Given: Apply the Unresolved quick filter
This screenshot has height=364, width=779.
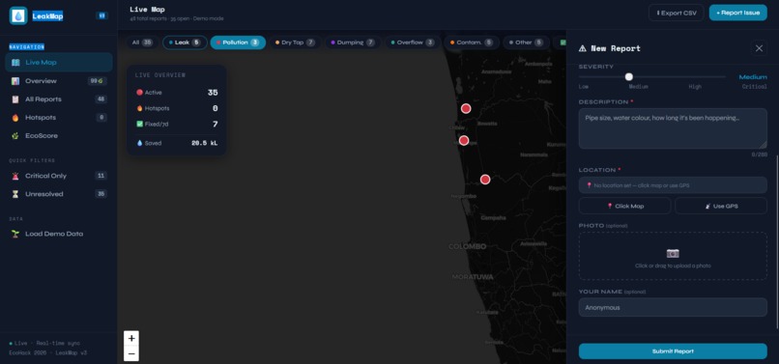Looking at the screenshot, I should (x=59, y=194).
